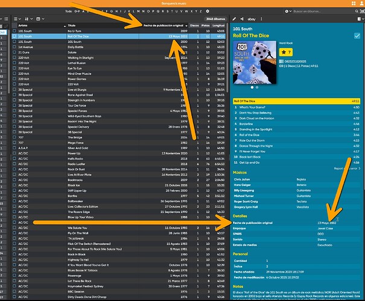Click the yellow Roll Of The Dice disc header
This screenshot has height=301, width=365.
coord(297,101)
